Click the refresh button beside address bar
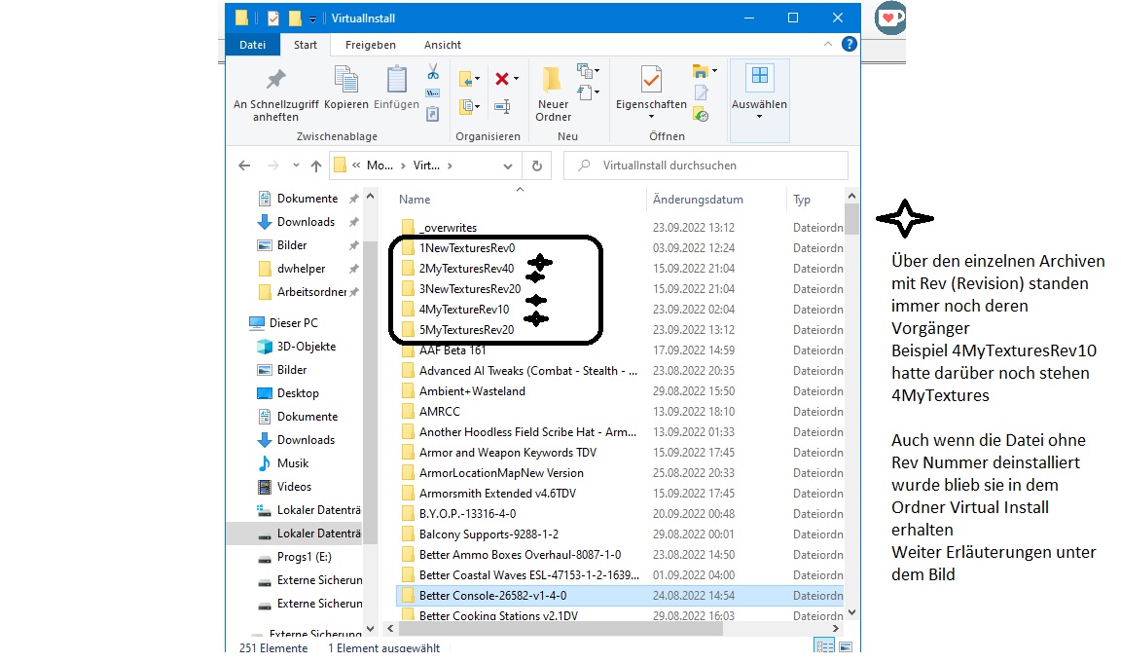Image resolution: width=1121 pixels, height=663 pixels. [x=536, y=166]
